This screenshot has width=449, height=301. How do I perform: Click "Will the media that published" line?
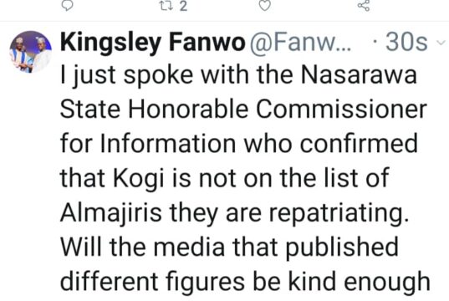pos(229,247)
